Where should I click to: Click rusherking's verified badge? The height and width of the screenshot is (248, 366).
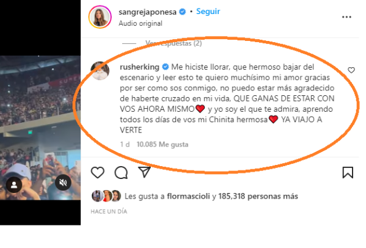(165, 67)
